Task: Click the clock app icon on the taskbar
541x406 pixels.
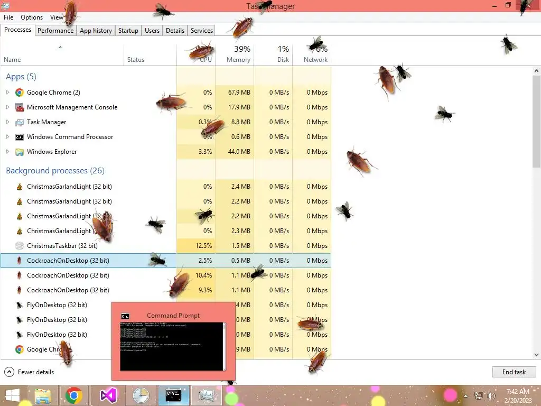Action: [x=141, y=395]
